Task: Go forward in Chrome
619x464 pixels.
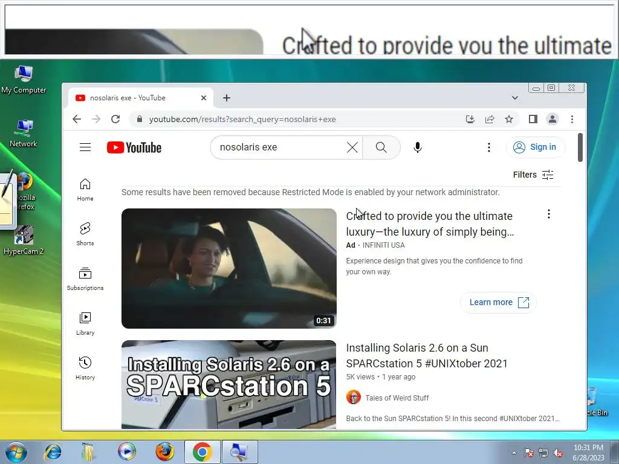Action: [96, 119]
